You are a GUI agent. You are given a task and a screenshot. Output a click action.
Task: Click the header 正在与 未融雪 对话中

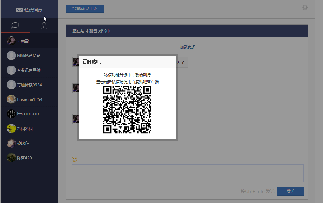(91, 31)
